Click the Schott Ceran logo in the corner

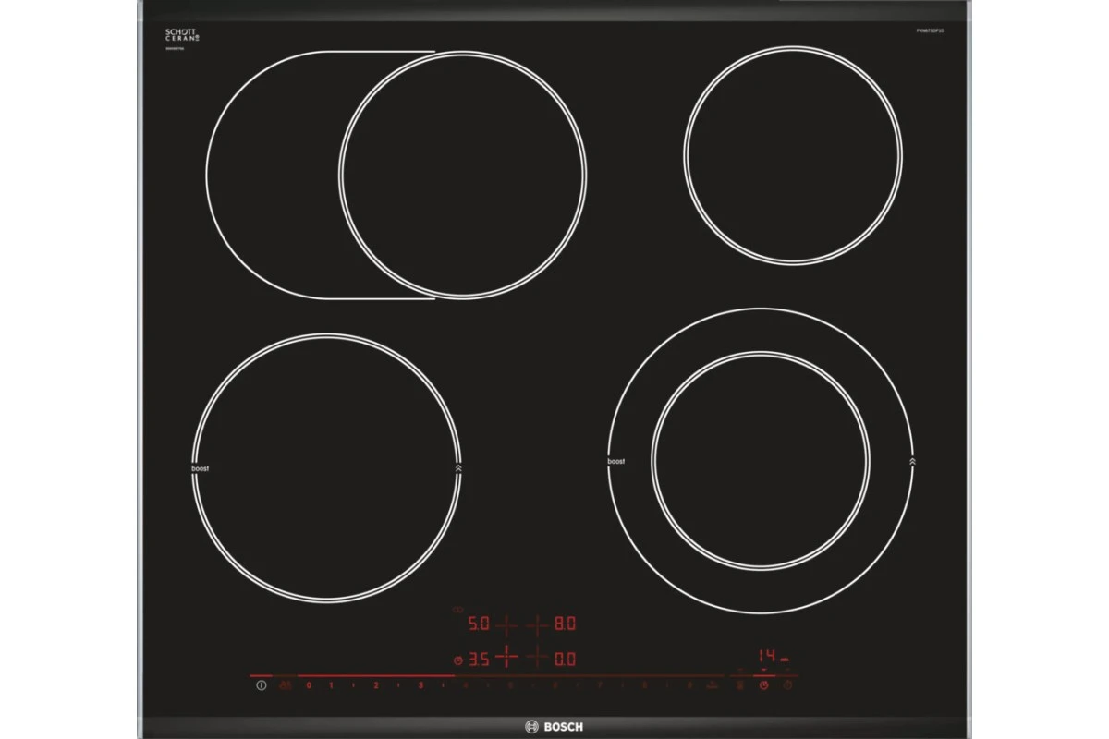coord(181,36)
